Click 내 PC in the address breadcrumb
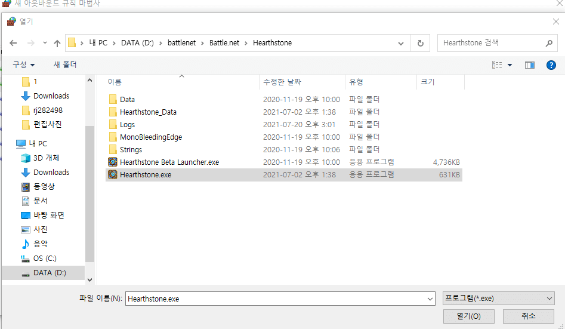565x329 pixels. pyautogui.click(x=98, y=43)
